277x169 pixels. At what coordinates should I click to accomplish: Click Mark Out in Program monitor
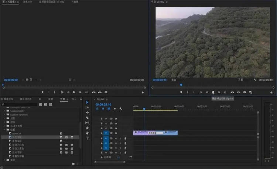pos(193,92)
